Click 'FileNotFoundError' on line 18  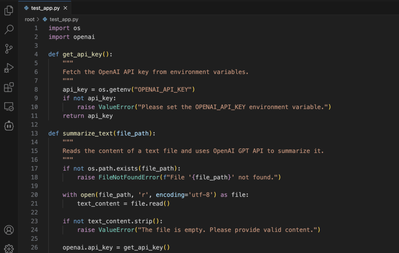[129, 177]
